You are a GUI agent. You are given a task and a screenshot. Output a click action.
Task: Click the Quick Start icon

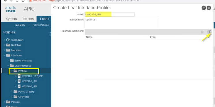[8, 40]
